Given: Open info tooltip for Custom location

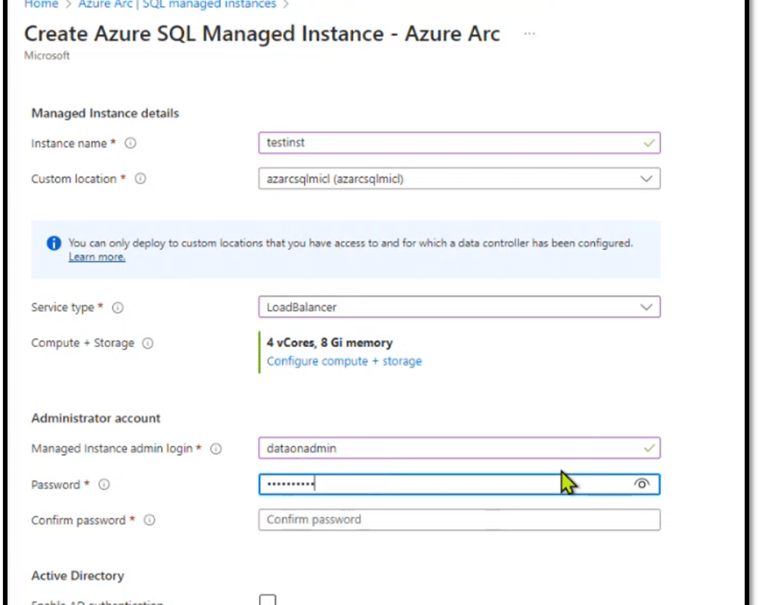Looking at the screenshot, I should click(141, 178).
